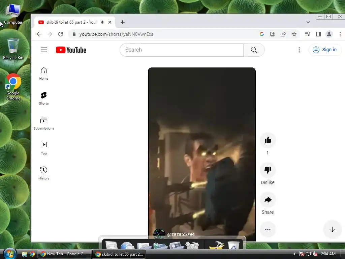
Task: Click Chrome quick launch taskbar icon
Action: (x=32, y=254)
